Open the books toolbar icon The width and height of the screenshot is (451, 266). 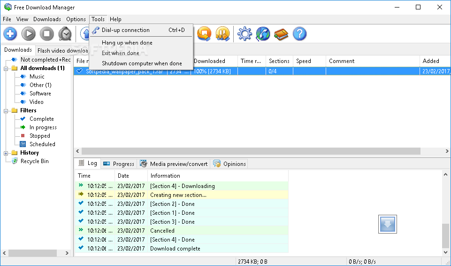click(281, 34)
